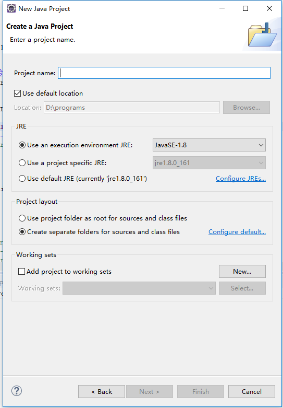Open the Configure default link

[x=237, y=231]
